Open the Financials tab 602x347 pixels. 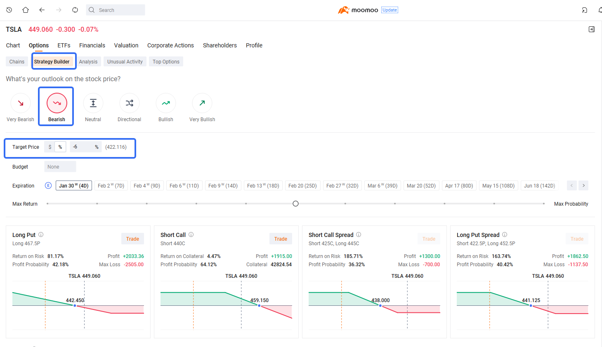tap(92, 45)
